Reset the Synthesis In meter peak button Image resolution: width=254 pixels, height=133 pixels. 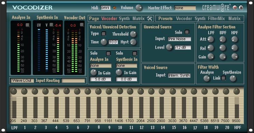coord(51,25)
